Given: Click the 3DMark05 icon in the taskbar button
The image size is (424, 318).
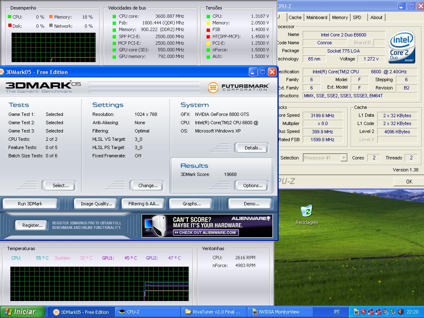Looking at the screenshot, I should tap(56, 312).
